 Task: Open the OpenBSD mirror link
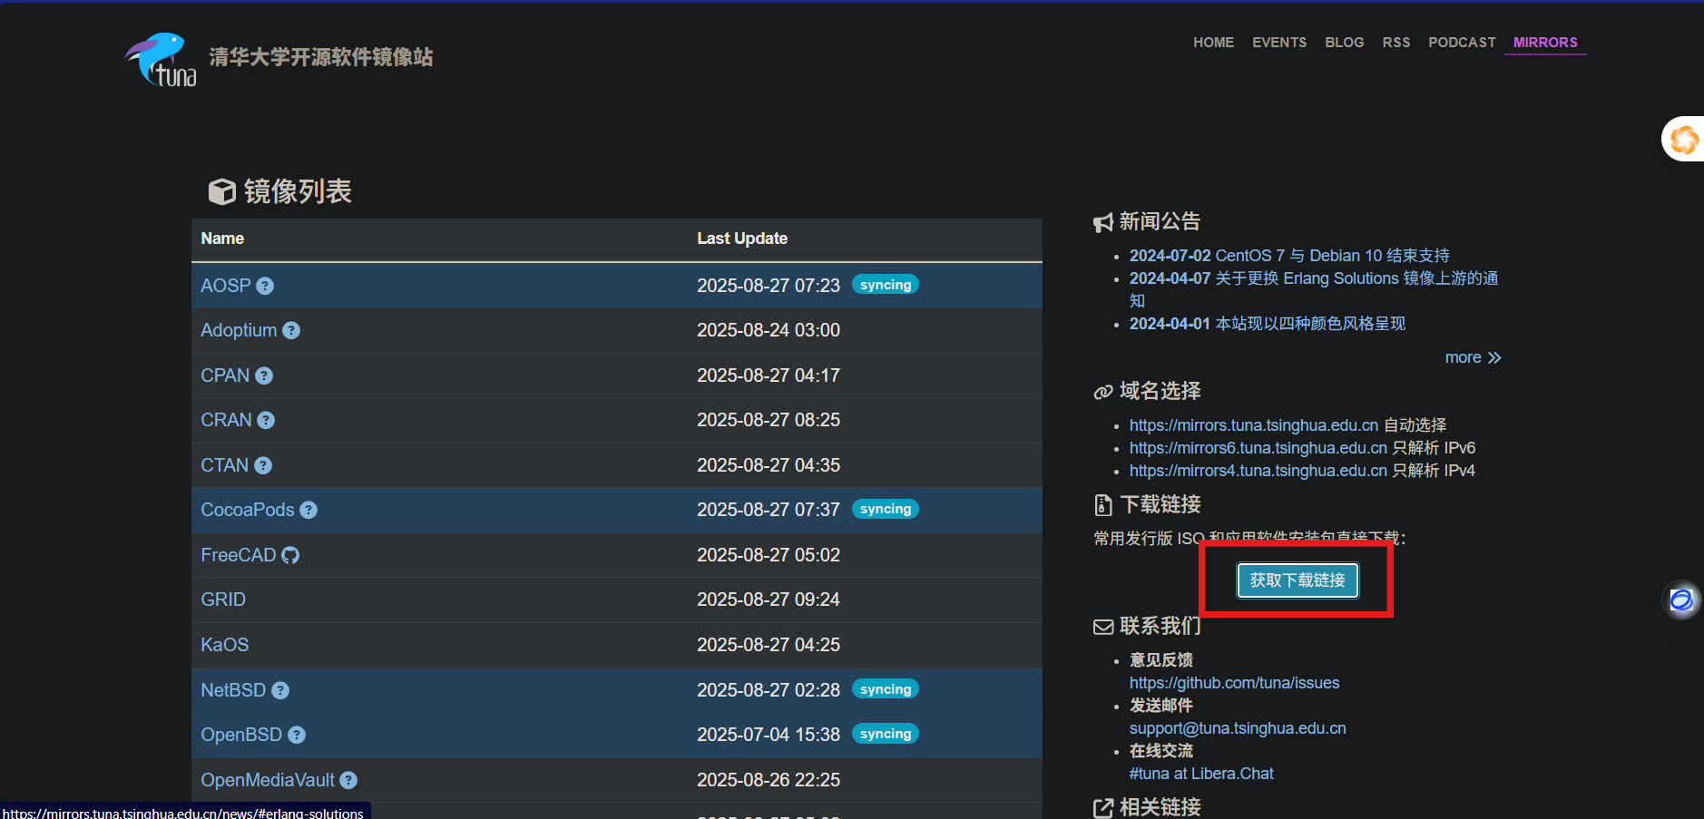pos(241,735)
